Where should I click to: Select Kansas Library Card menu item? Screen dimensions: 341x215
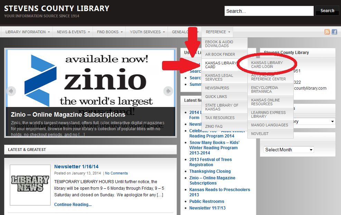click(x=225, y=65)
